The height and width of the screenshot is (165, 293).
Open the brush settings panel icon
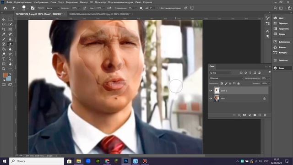33,8
